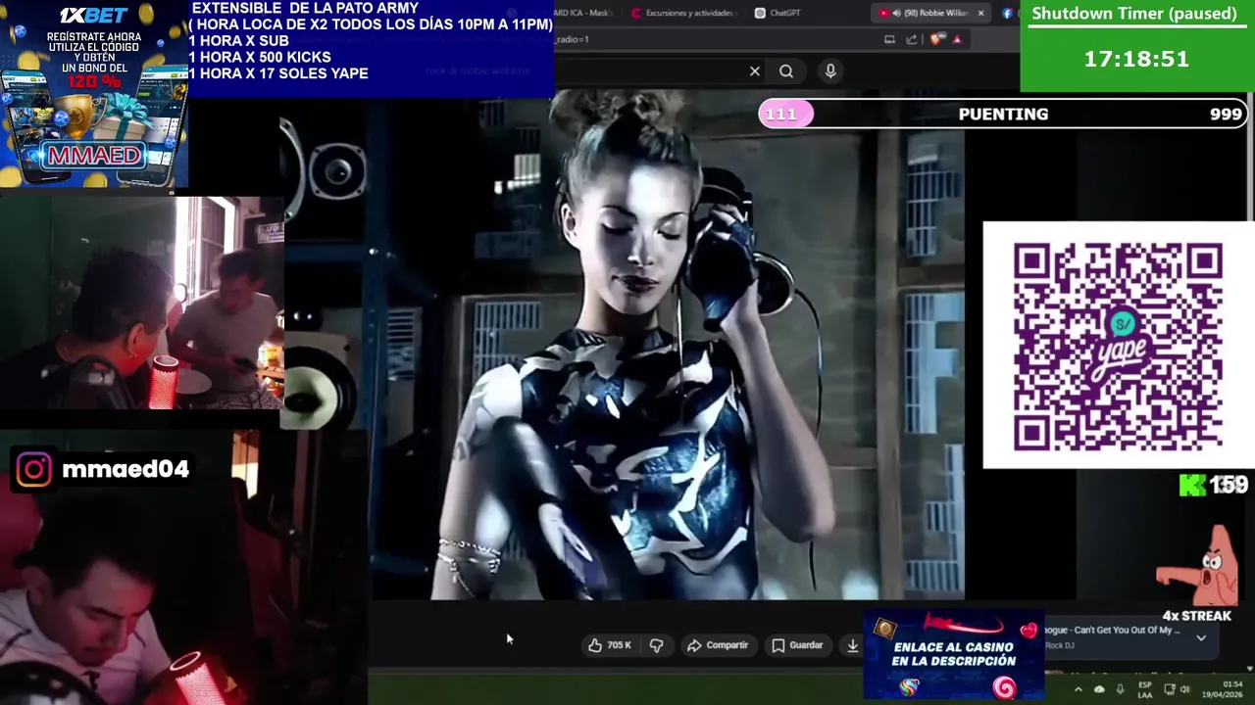Mute the tab via its speaker icon
This screenshot has width=1255, height=705.
895,13
